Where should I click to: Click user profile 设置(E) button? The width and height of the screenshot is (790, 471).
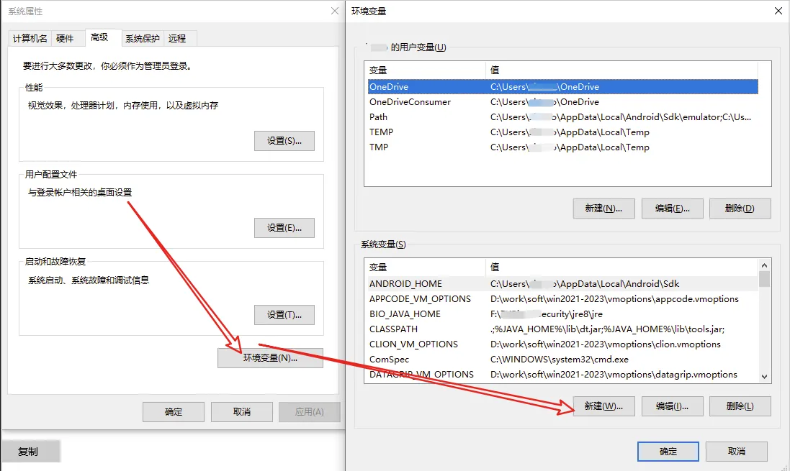(284, 228)
